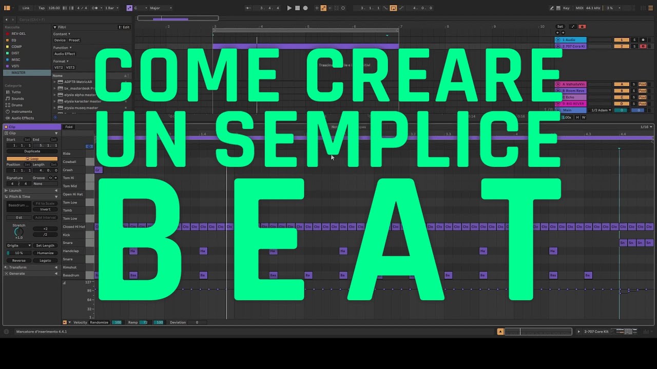657x369 pixels.
Task: Toggle the Punch-In switch icon
Action: pos(385,8)
